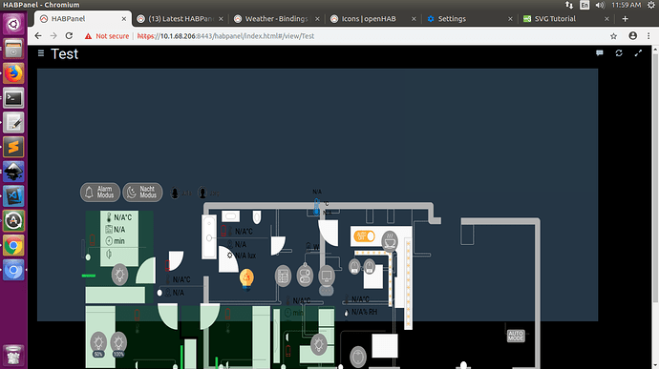Bookmark this page with the star icon

coord(613,36)
